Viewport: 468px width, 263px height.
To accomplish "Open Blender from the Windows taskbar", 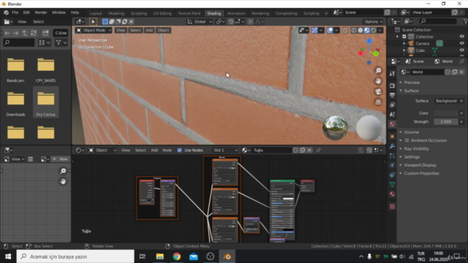I will click(227, 256).
